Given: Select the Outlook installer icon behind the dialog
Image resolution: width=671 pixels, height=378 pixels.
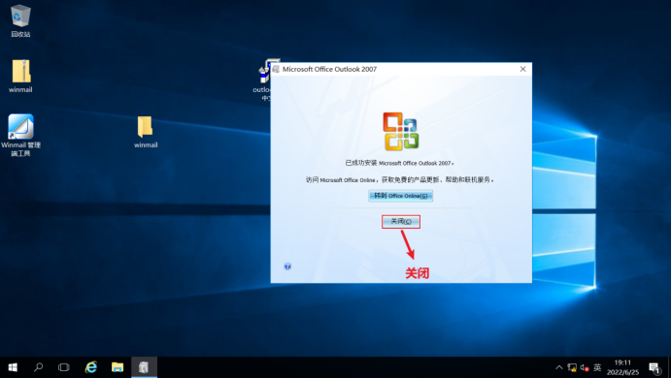Looking at the screenshot, I should pyautogui.click(x=263, y=80).
